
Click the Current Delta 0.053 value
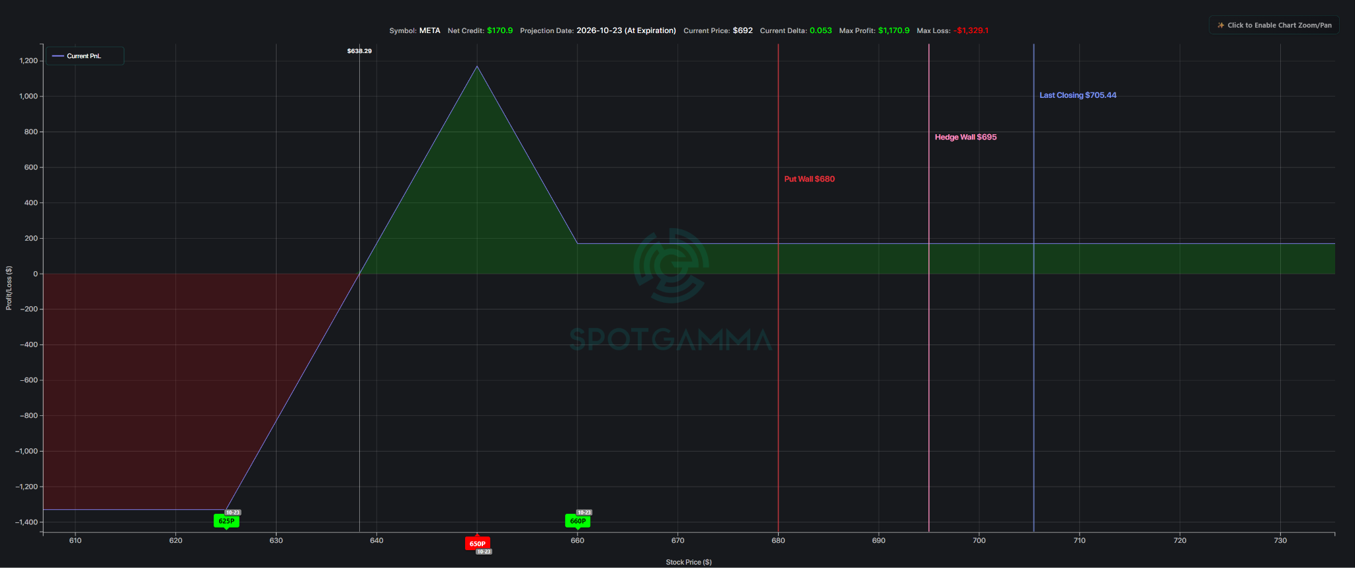coord(820,30)
